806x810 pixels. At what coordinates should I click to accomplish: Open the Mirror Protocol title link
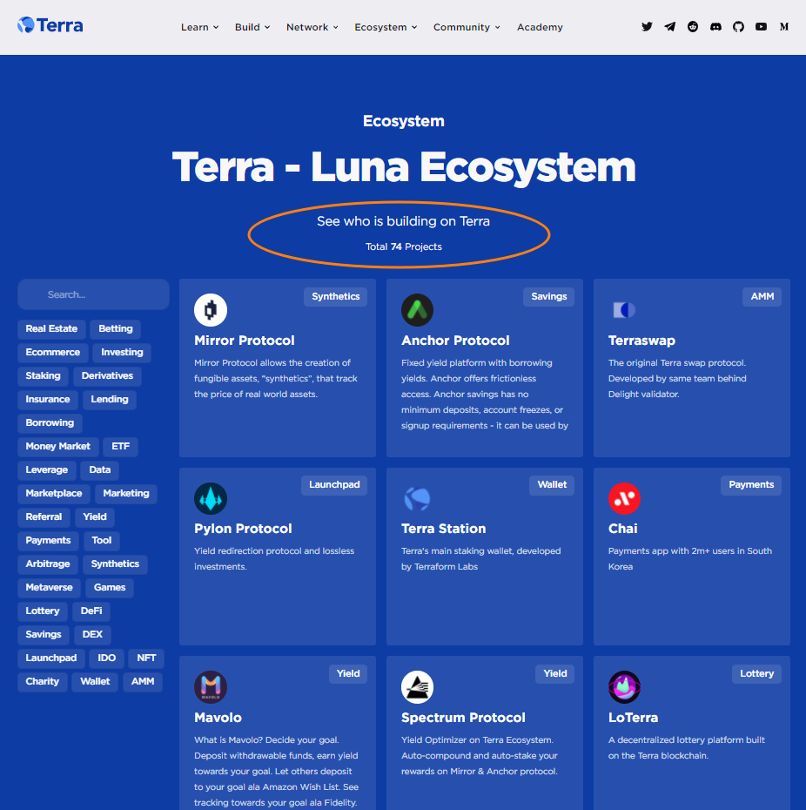pos(245,341)
